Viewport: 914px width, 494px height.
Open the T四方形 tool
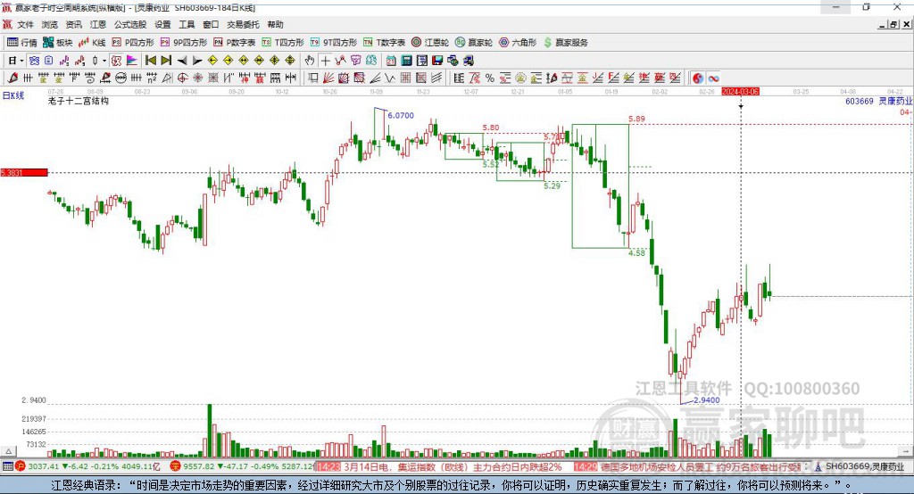pos(283,43)
